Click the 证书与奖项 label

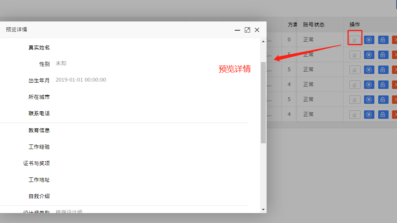click(36, 163)
